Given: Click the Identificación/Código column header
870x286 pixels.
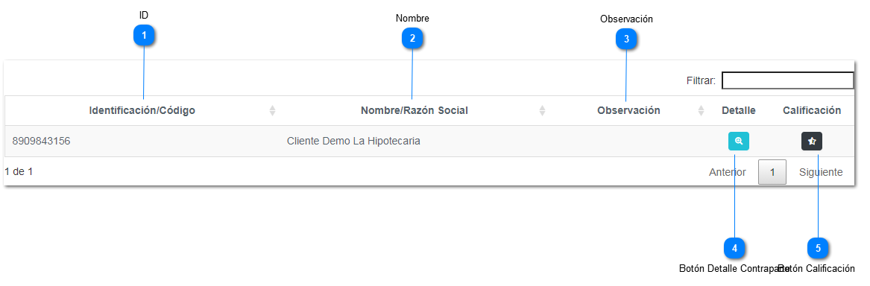Looking at the screenshot, I should pos(142,111).
